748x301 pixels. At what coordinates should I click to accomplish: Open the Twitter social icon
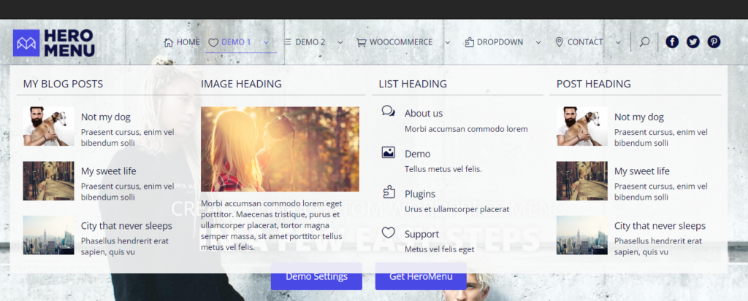692,42
